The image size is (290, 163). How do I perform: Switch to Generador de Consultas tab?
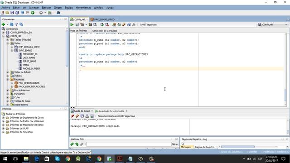pos(105,31)
